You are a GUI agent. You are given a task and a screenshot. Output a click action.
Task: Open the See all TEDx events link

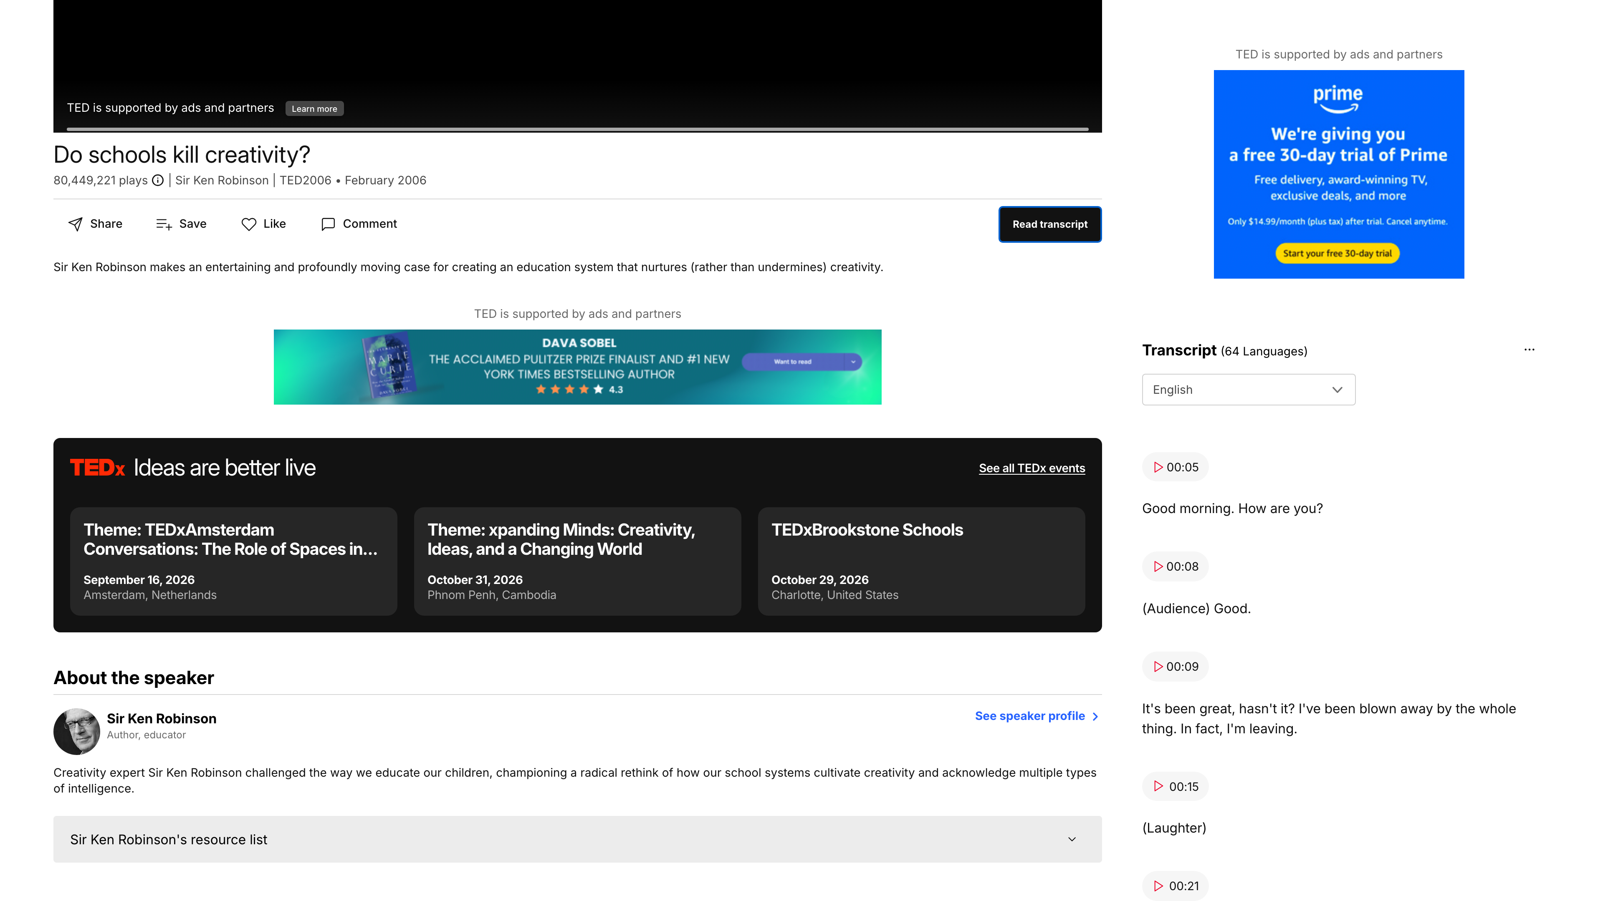click(x=1032, y=468)
